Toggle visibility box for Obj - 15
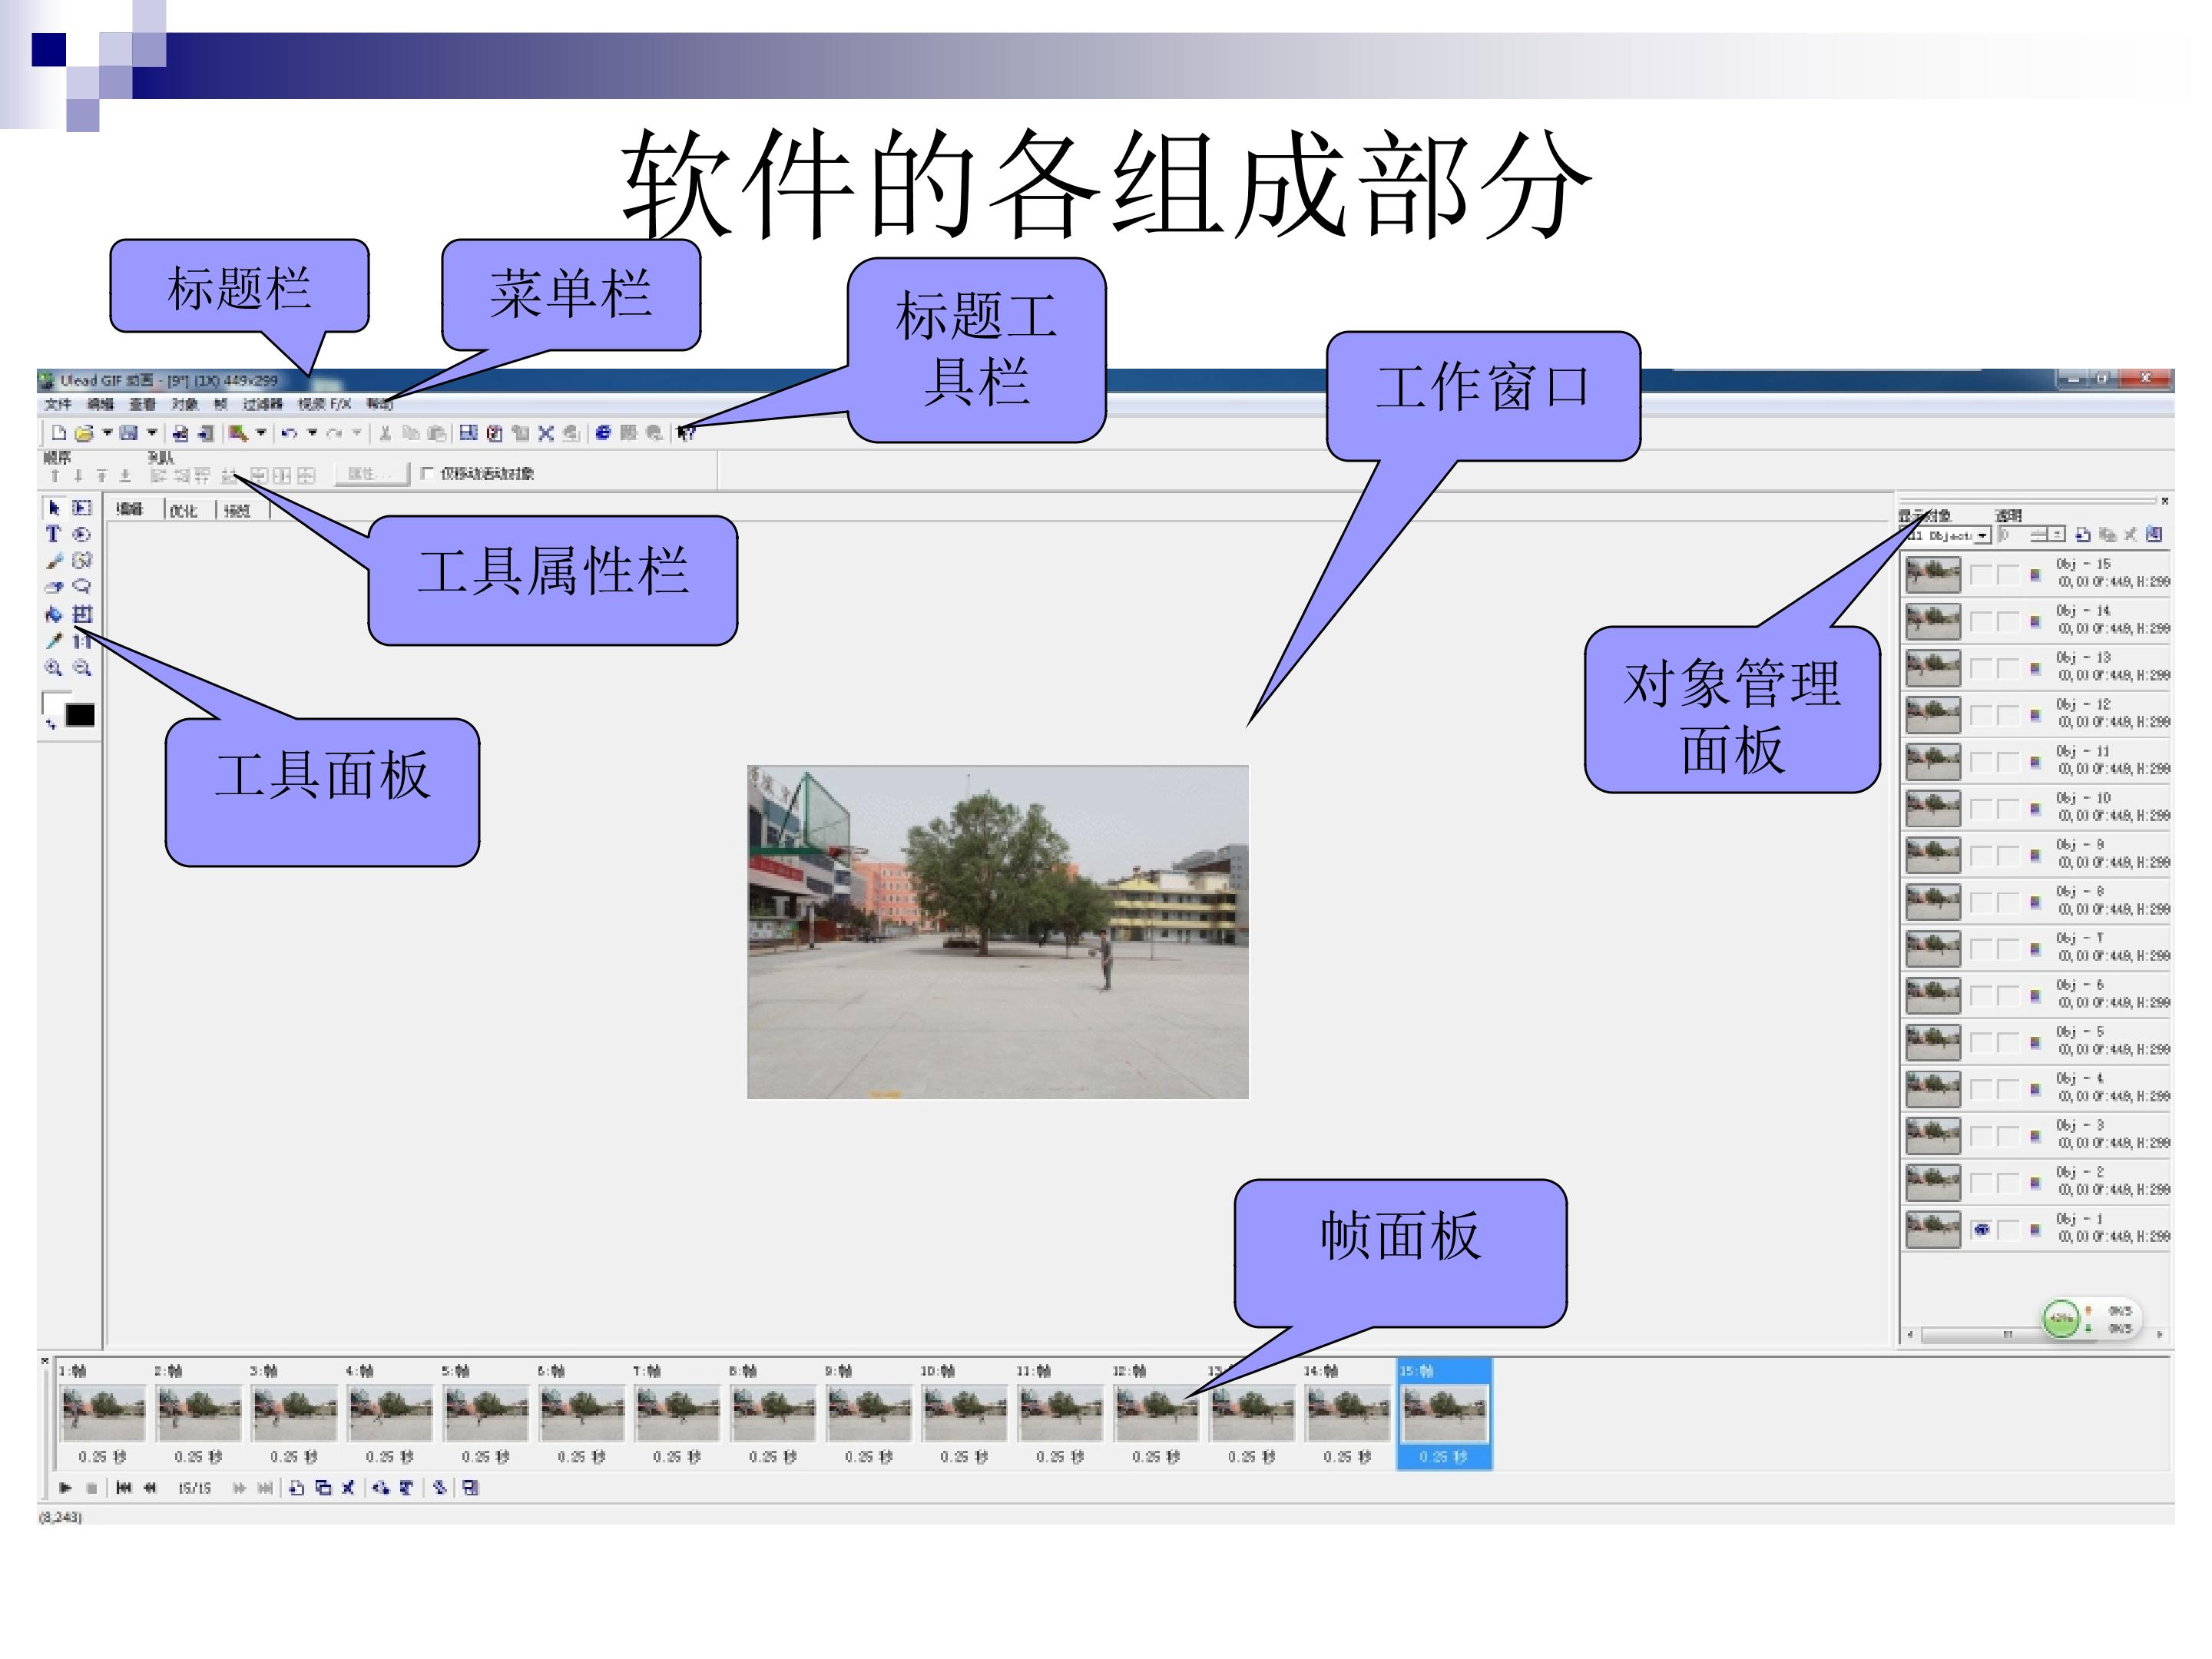This screenshot has height=1659, width=2212. click(1982, 575)
